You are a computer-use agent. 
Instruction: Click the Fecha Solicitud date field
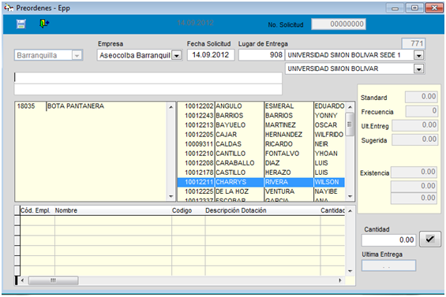point(211,55)
